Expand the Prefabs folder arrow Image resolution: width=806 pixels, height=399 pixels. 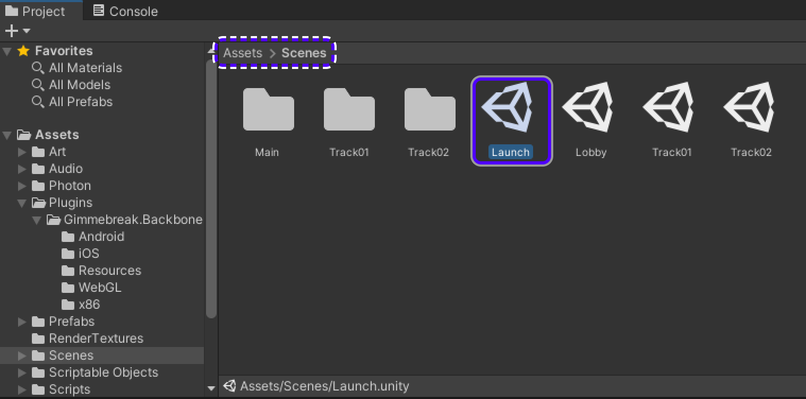point(22,322)
